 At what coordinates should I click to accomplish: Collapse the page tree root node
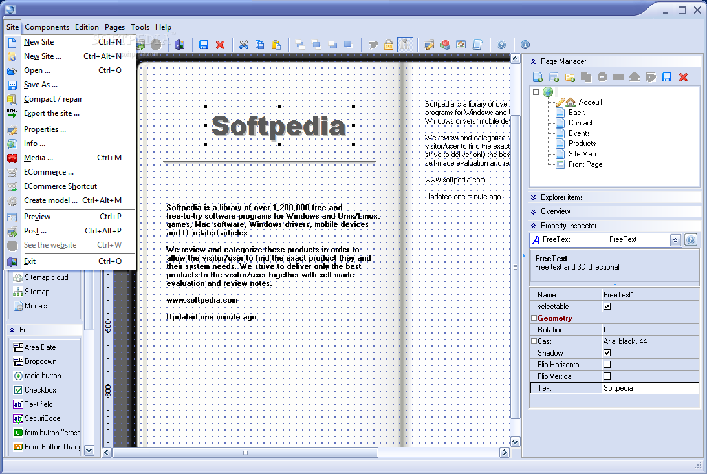pos(536,92)
